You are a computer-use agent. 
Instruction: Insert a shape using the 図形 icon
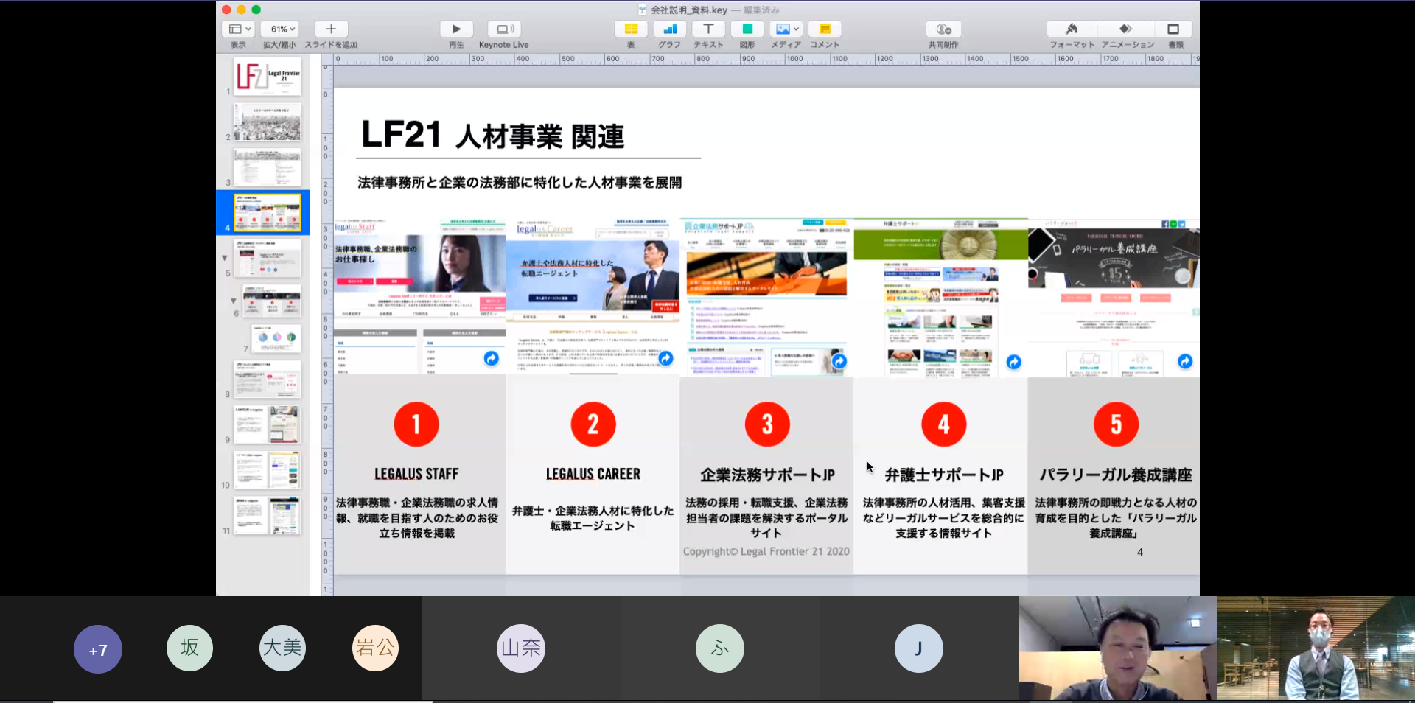[747, 29]
